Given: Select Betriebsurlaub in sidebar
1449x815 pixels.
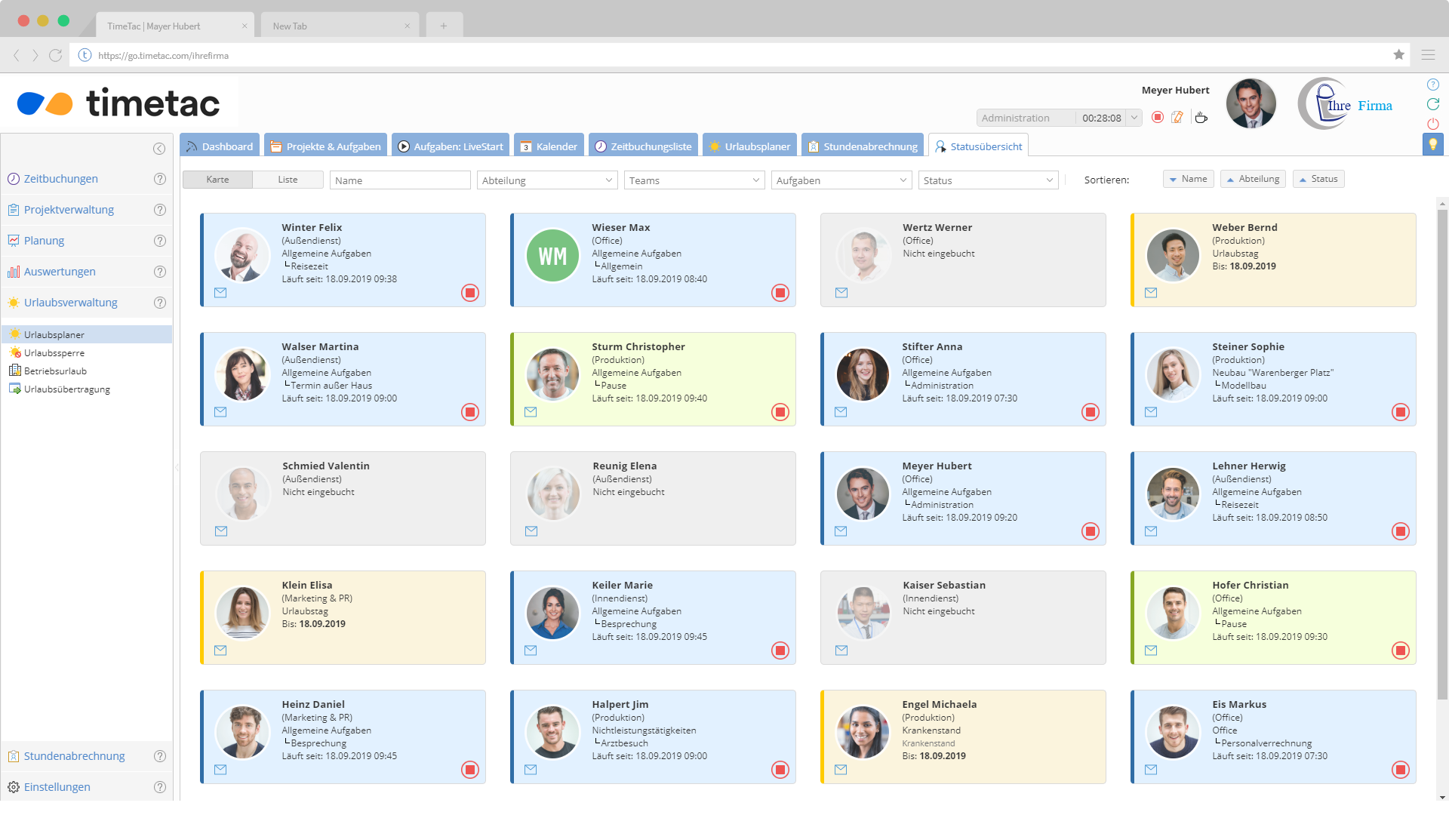Looking at the screenshot, I should click(x=55, y=371).
